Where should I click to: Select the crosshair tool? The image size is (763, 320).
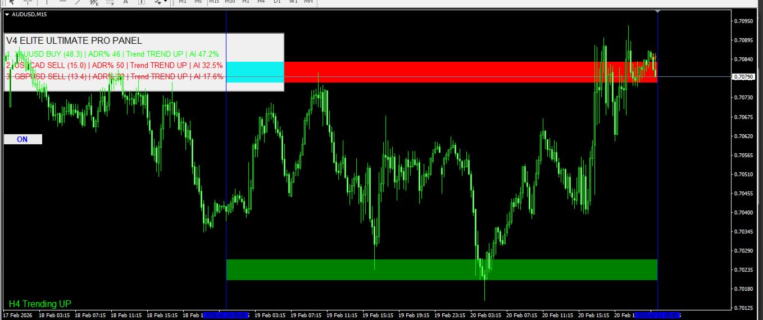click(28, 2)
